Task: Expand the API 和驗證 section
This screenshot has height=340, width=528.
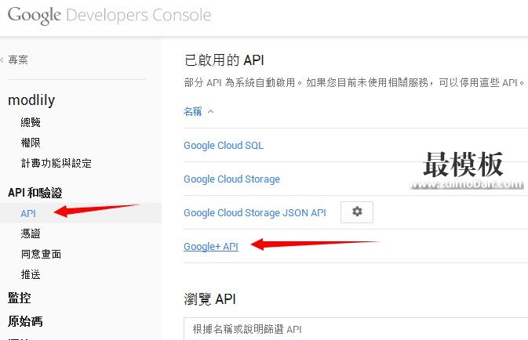Action: [x=35, y=193]
